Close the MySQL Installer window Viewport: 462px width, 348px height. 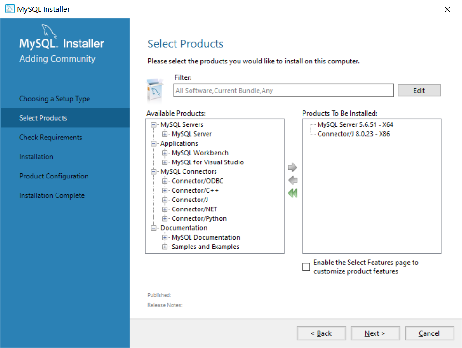(x=447, y=9)
